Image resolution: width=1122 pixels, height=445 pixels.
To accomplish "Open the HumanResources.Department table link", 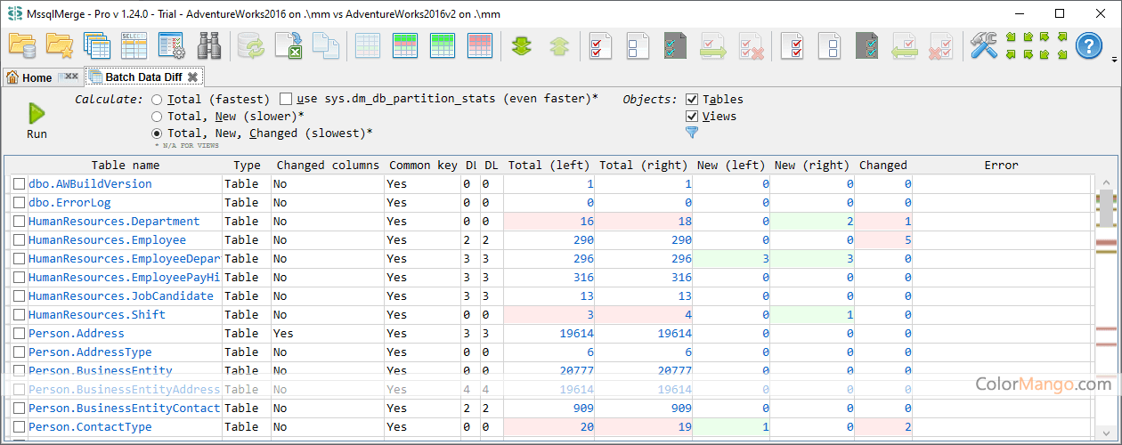I will coord(114,222).
